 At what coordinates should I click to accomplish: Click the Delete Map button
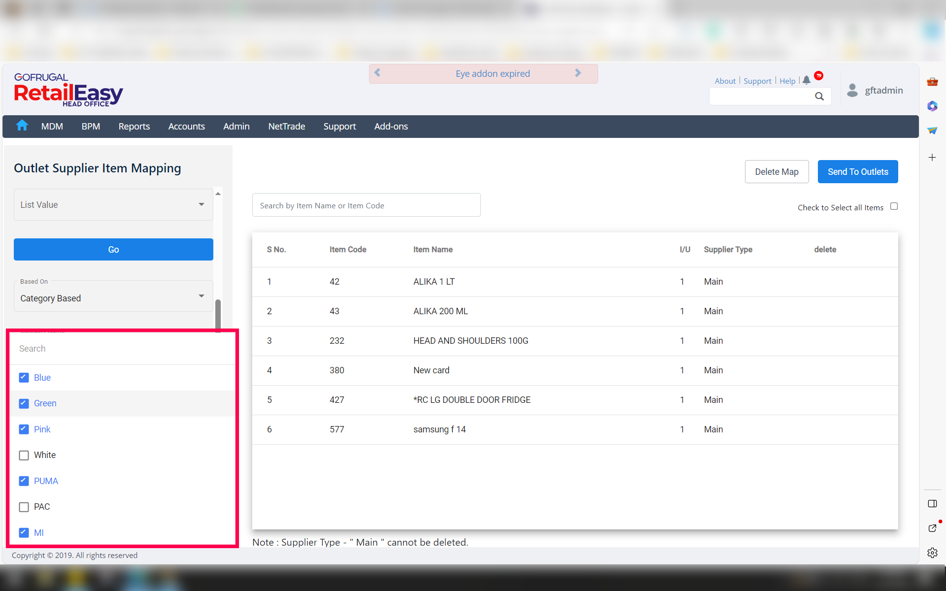click(x=777, y=171)
